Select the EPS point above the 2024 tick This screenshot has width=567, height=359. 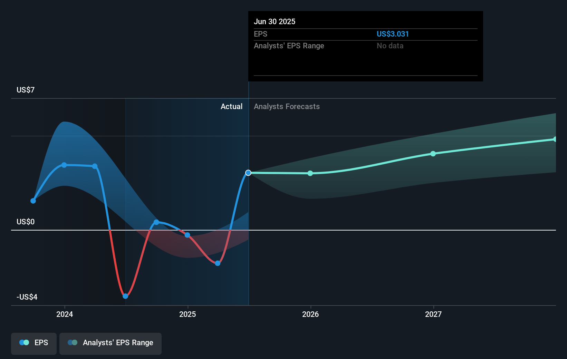click(x=64, y=165)
